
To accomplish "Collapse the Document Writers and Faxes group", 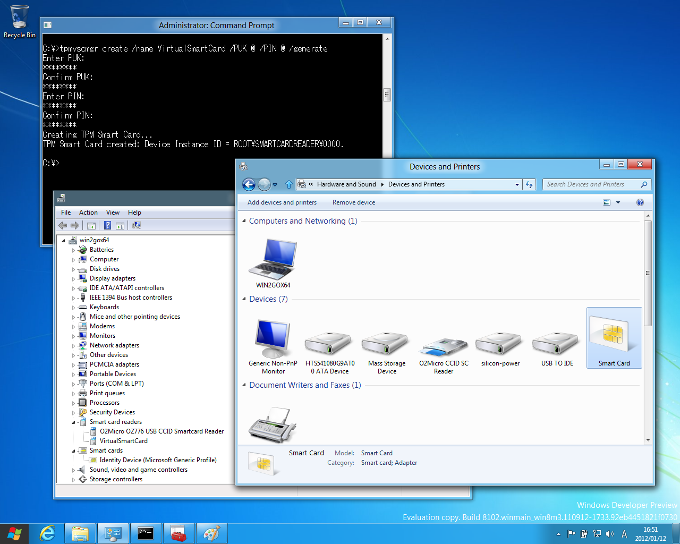I will coord(244,385).
